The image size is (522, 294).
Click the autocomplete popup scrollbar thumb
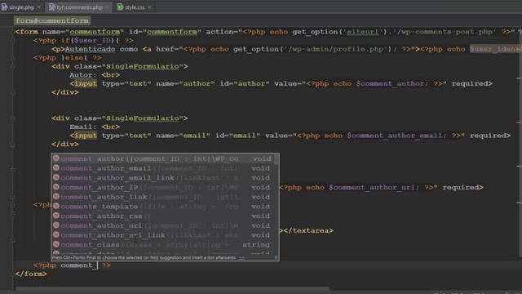tap(276, 159)
